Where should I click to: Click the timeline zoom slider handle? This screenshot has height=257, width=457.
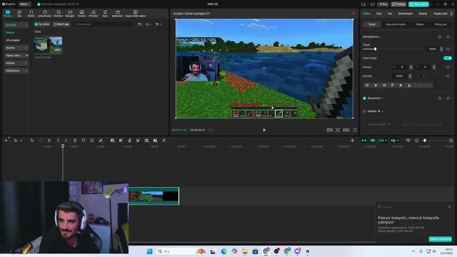pos(425,141)
